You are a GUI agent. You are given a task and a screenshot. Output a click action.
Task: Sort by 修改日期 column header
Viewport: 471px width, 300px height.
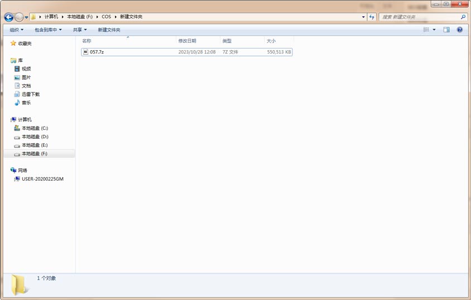point(187,41)
